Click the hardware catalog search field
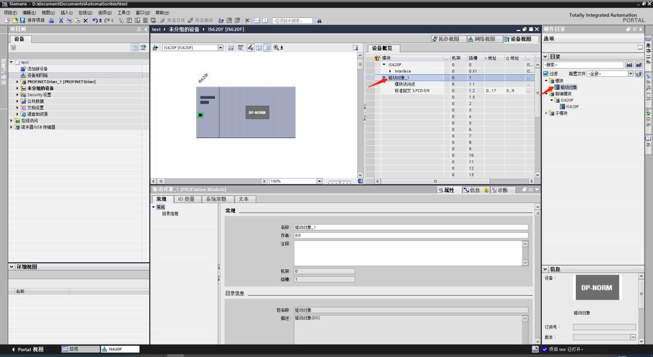Screen dimensions: 653x357 583,65
